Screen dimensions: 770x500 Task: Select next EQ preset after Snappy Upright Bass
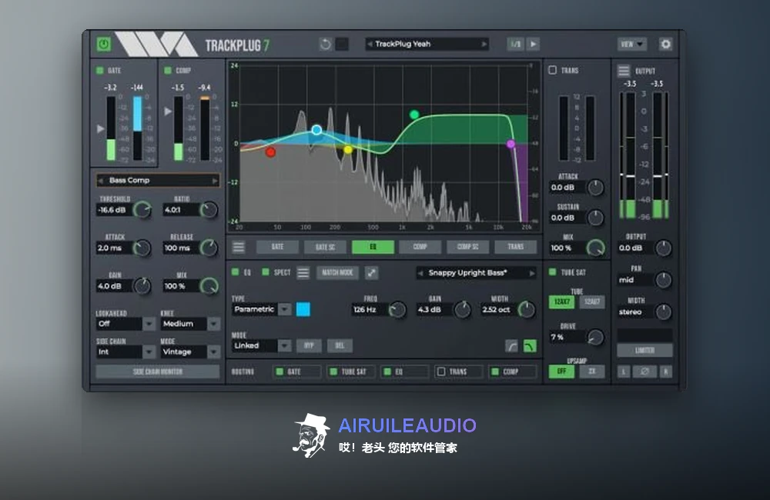[x=532, y=273]
